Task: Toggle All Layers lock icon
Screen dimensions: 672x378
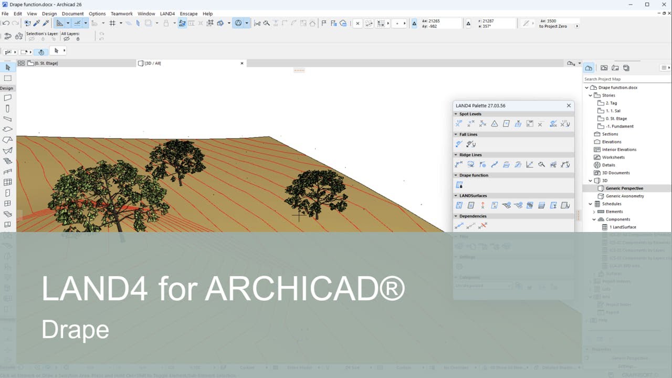Action: (78, 39)
